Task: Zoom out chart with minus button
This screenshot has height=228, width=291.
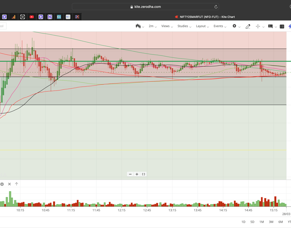Action: [x=130, y=174]
